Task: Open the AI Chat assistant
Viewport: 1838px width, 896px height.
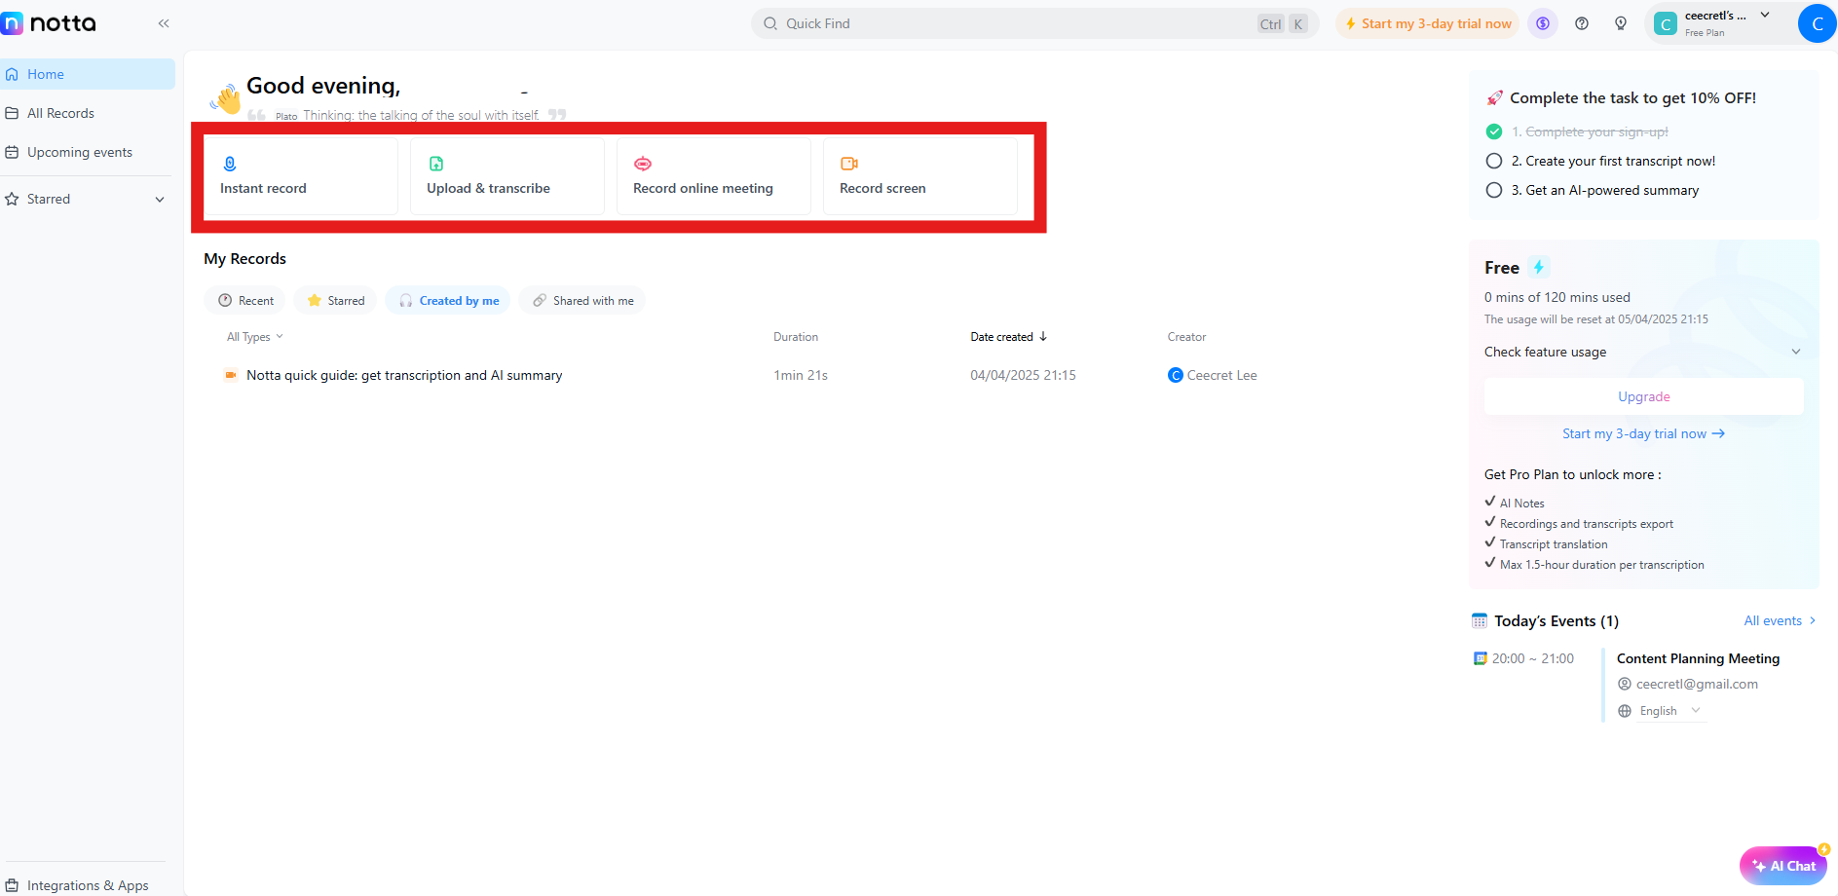Action: [x=1783, y=865]
